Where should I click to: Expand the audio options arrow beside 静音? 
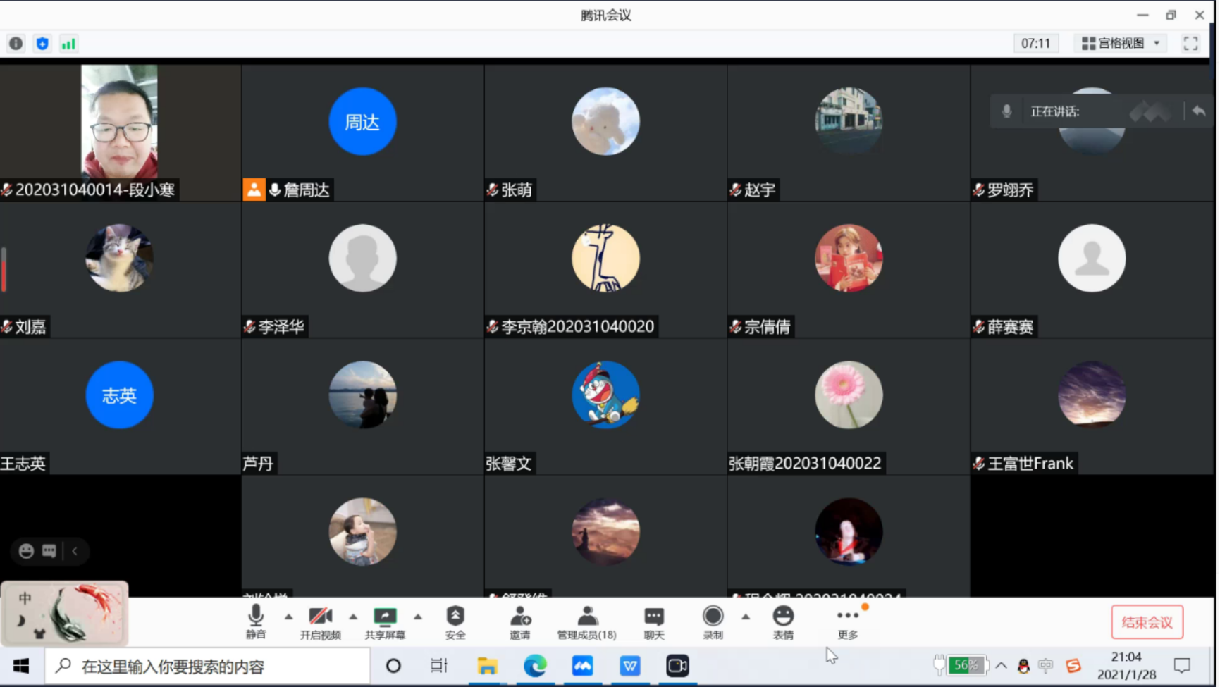pyautogui.click(x=288, y=617)
